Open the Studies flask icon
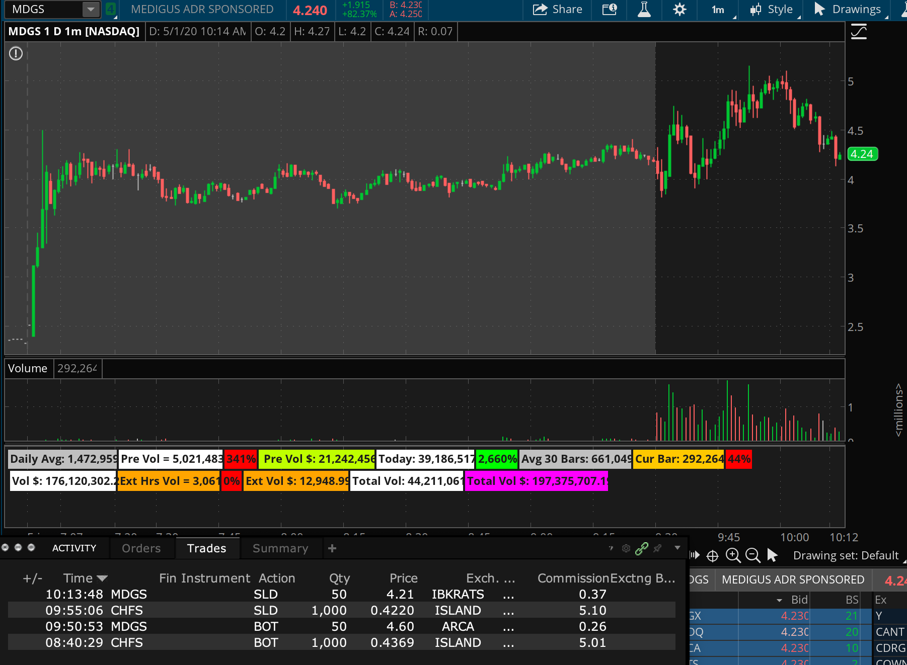Screen dimensions: 907x665 (644, 10)
